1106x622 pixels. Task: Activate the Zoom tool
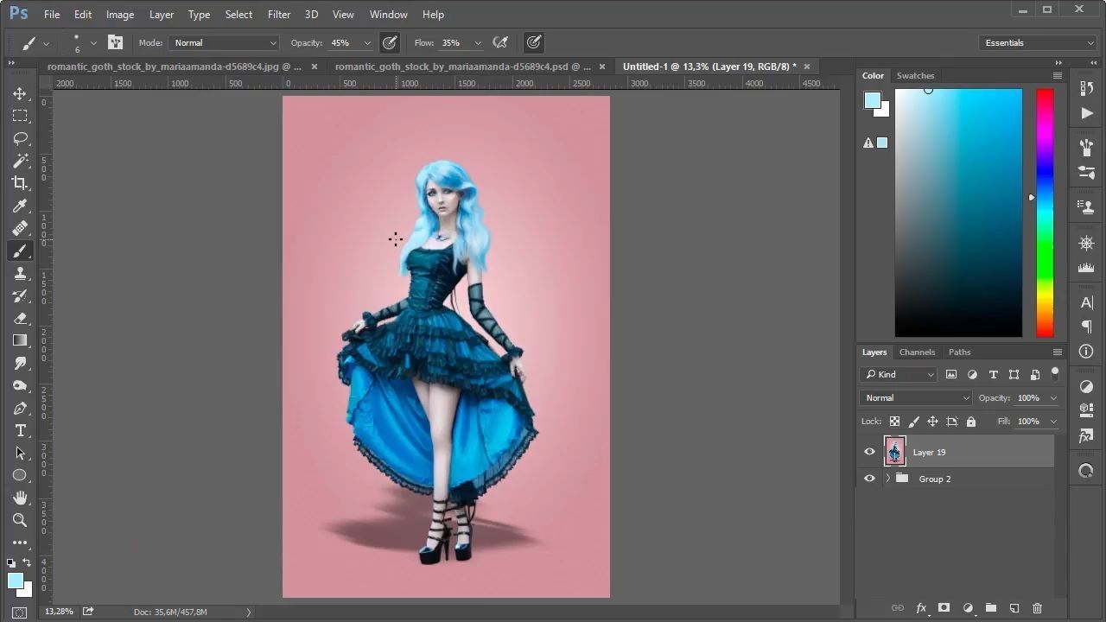[20, 520]
